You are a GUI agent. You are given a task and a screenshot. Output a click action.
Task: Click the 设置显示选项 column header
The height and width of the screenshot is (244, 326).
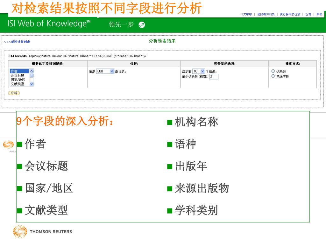pos(224,64)
